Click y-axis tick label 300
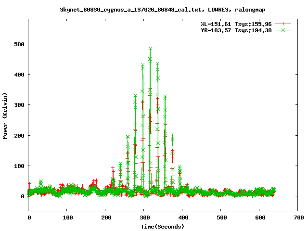The width and height of the screenshot is (308, 231). (x=19, y=105)
